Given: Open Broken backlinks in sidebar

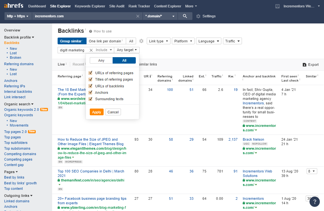Looking at the screenshot, I should coord(15,57).
